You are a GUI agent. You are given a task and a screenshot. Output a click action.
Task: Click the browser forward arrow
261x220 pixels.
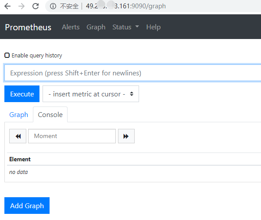tap(21, 6)
